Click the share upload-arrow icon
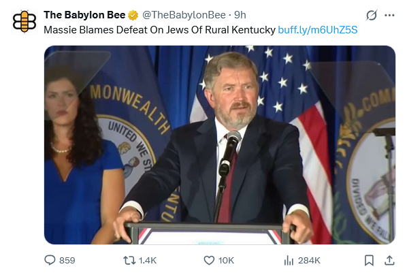 point(389,260)
